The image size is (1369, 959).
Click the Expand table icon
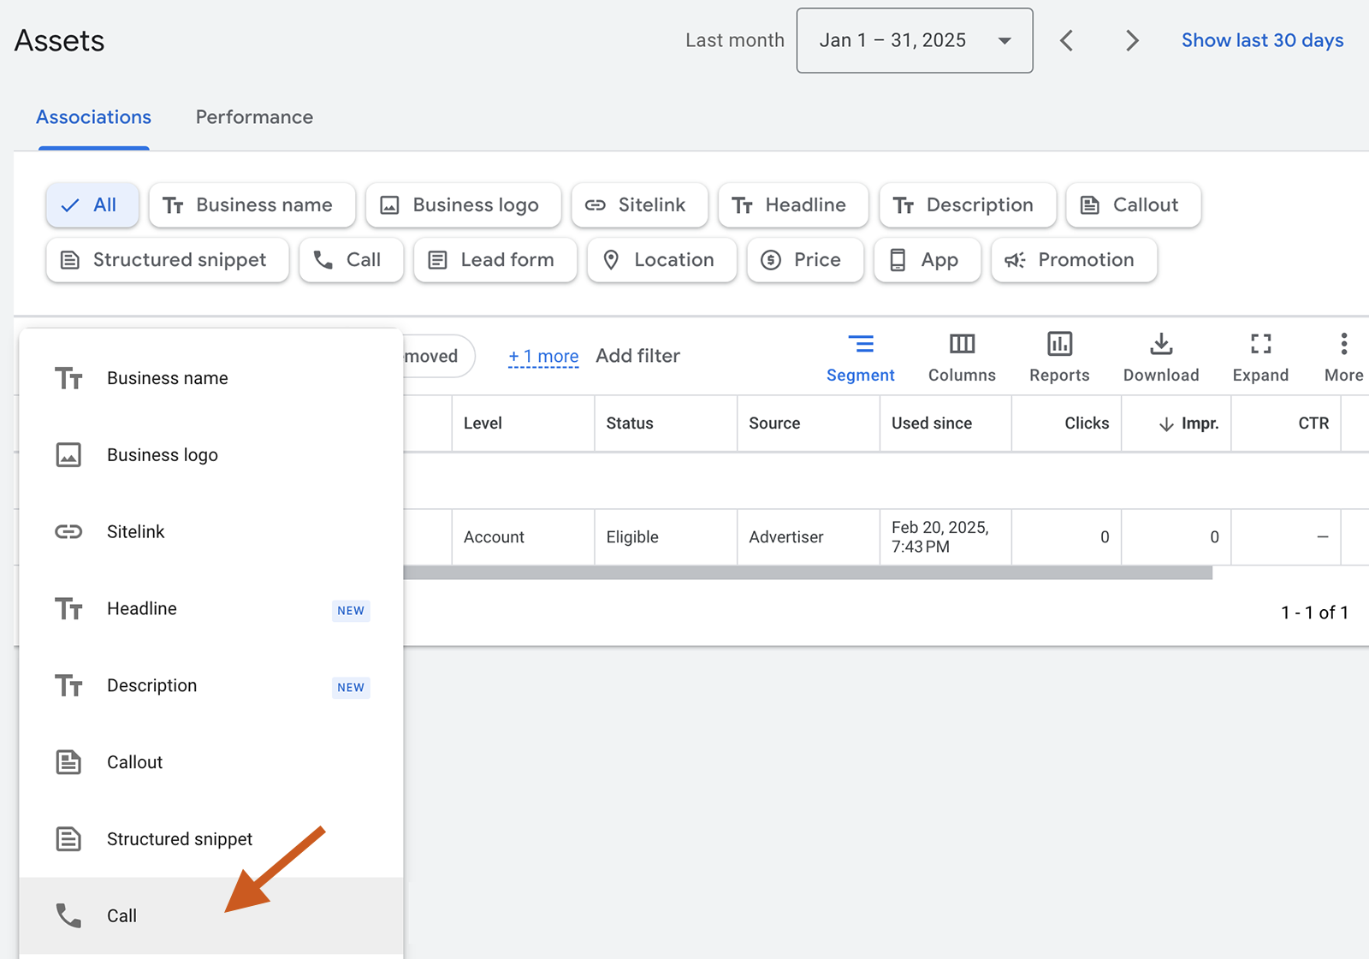[x=1260, y=358]
